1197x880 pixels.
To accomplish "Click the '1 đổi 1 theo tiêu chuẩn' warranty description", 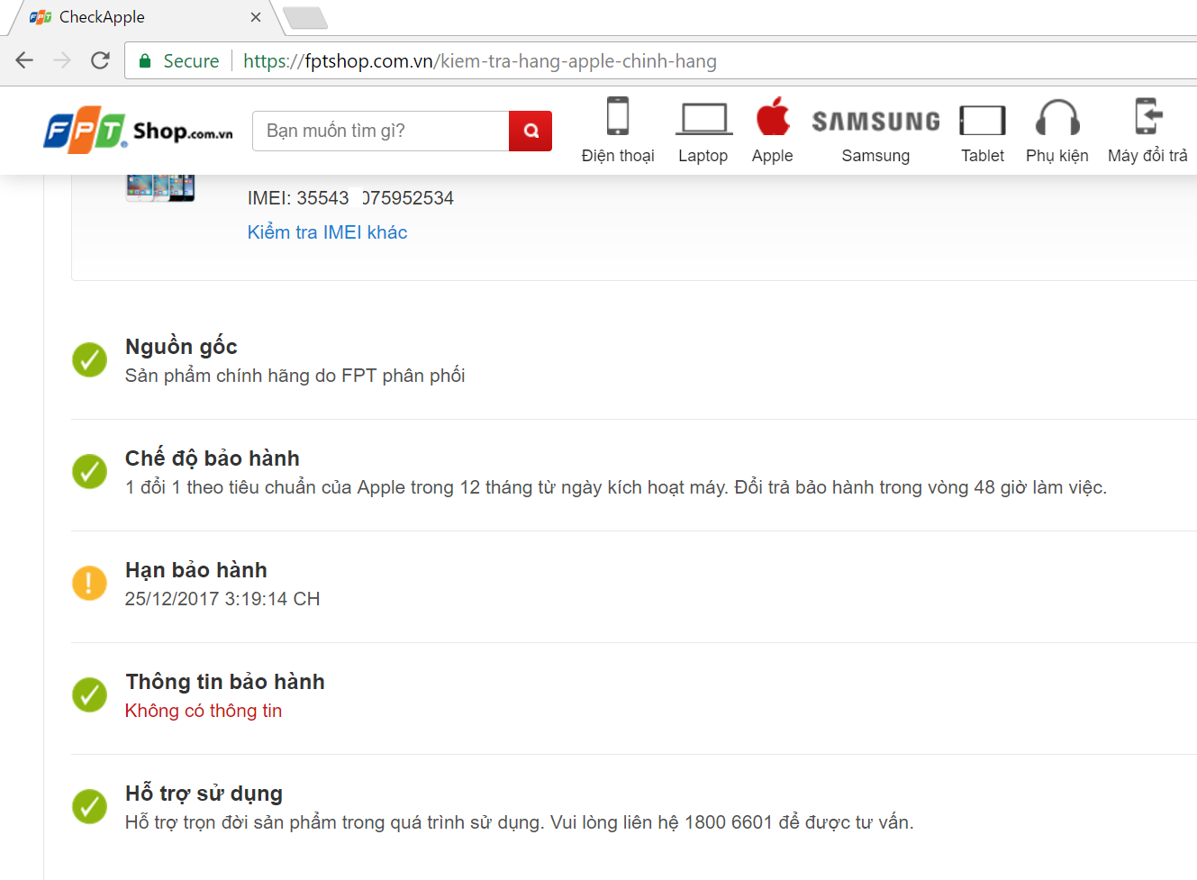I will [616, 487].
